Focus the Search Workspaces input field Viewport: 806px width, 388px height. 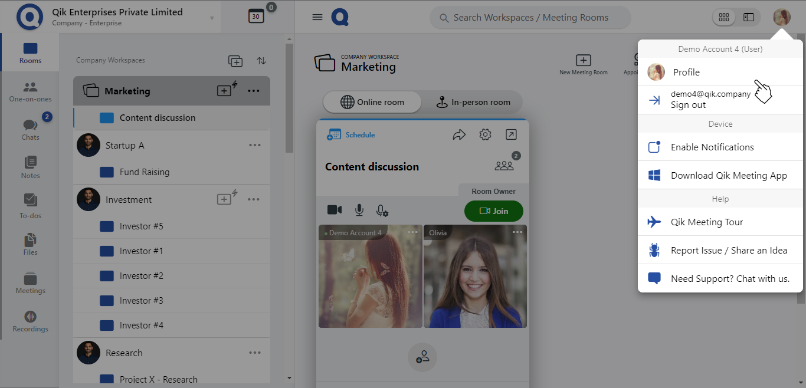pyautogui.click(x=530, y=18)
